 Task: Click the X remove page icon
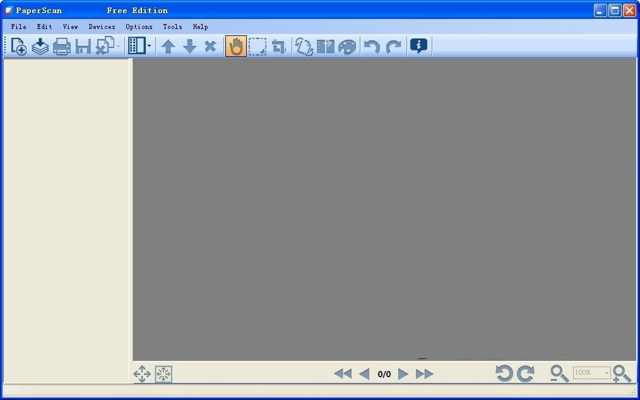tap(210, 46)
